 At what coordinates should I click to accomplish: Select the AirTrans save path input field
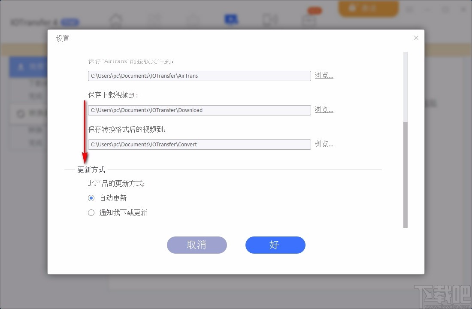[199, 76]
